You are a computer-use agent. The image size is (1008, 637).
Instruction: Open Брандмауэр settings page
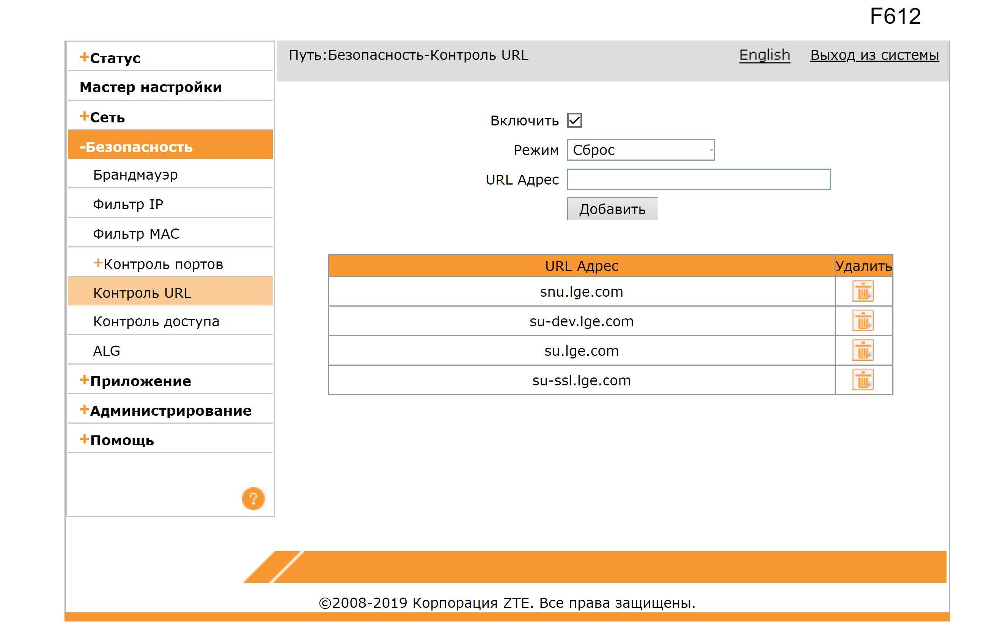[x=135, y=175]
